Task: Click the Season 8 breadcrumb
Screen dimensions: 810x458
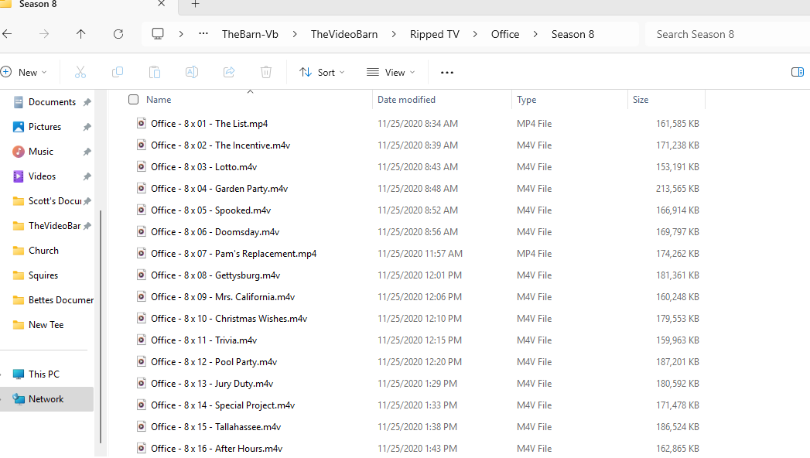Action: pos(572,34)
